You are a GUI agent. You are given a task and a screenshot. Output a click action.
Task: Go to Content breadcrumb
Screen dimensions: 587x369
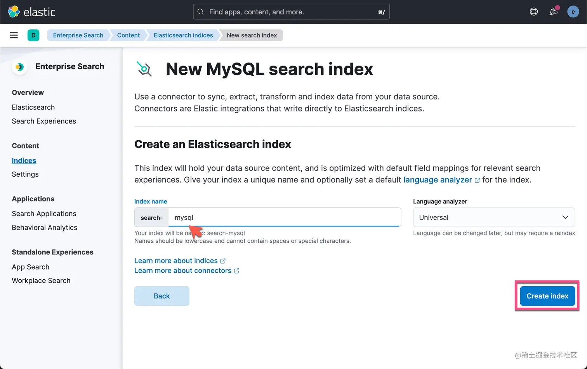[129, 35]
